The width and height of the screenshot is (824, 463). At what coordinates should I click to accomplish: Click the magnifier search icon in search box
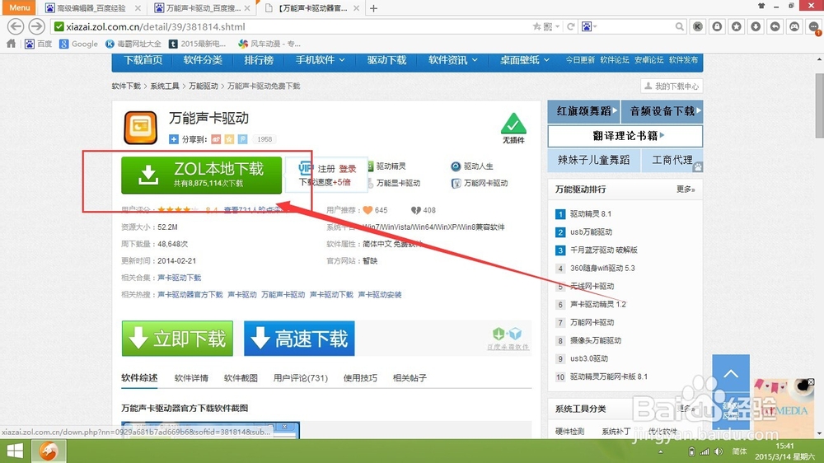pyautogui.click(x=680, y=26)
